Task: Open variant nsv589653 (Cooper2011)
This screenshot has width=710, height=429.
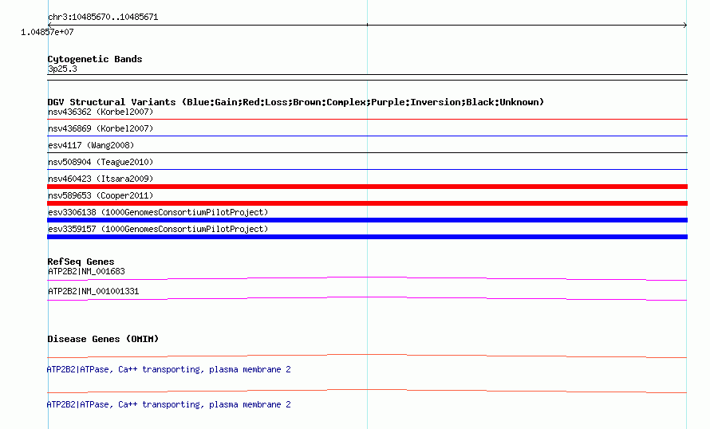Action: tap(101, 195)
